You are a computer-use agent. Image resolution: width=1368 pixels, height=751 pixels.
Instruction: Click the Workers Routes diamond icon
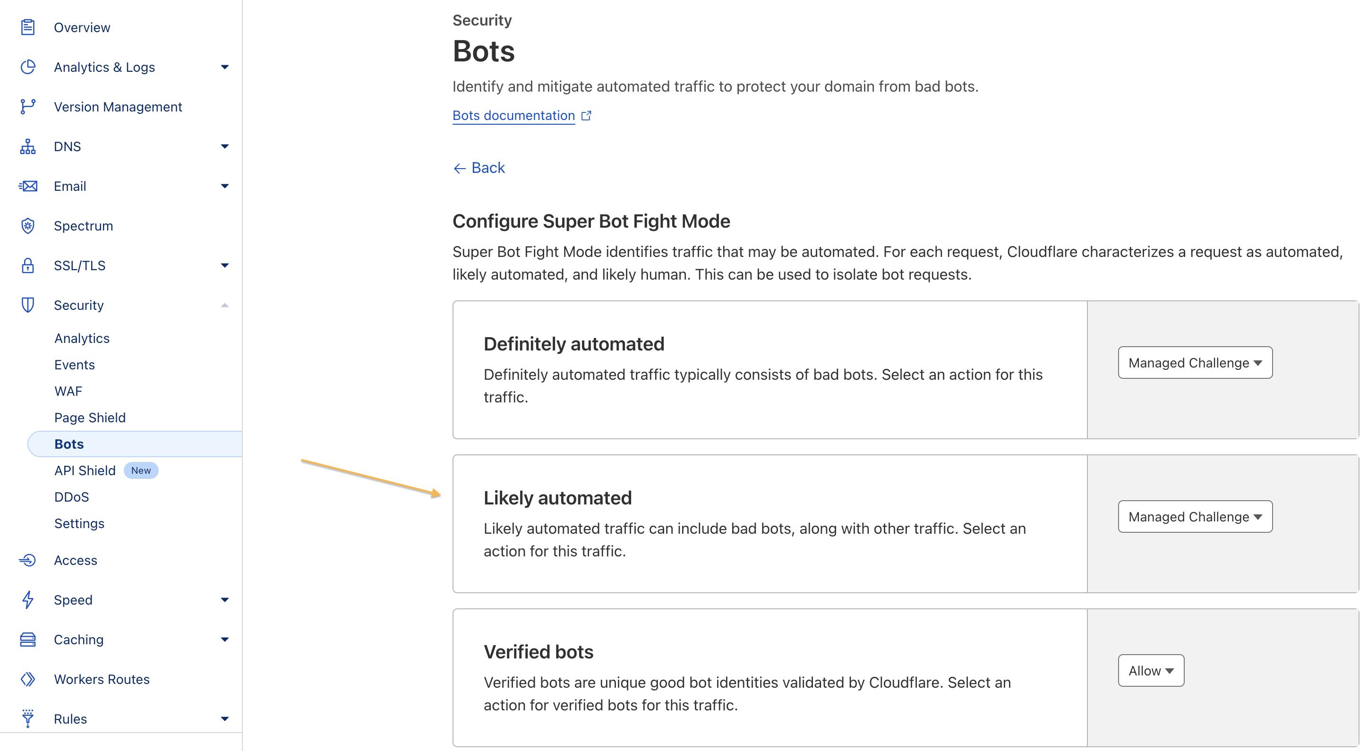click(27, 679)
